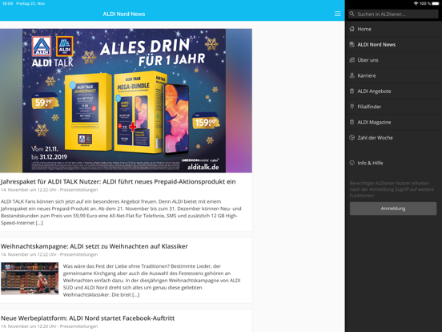Screen dimensions: 442x332
Task: Click the ALDI Magazine icon
Action: [352, 122]
